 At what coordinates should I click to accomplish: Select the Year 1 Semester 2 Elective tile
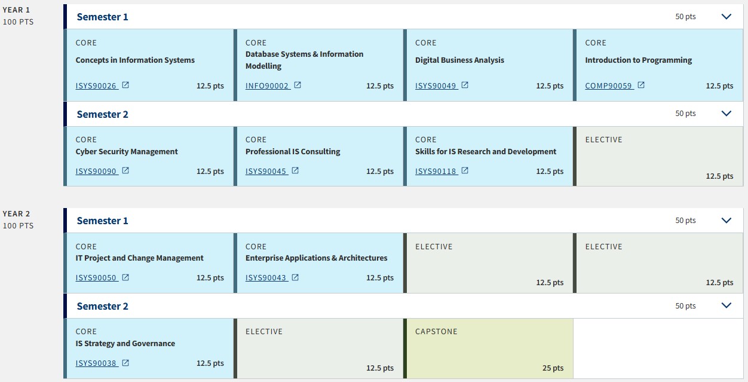pos(659,157)
